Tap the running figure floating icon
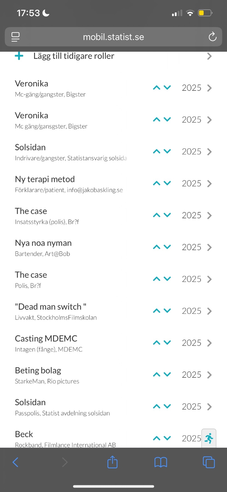Screen dimensions: 227x492 pyautogui.click(x=209, y=438)
